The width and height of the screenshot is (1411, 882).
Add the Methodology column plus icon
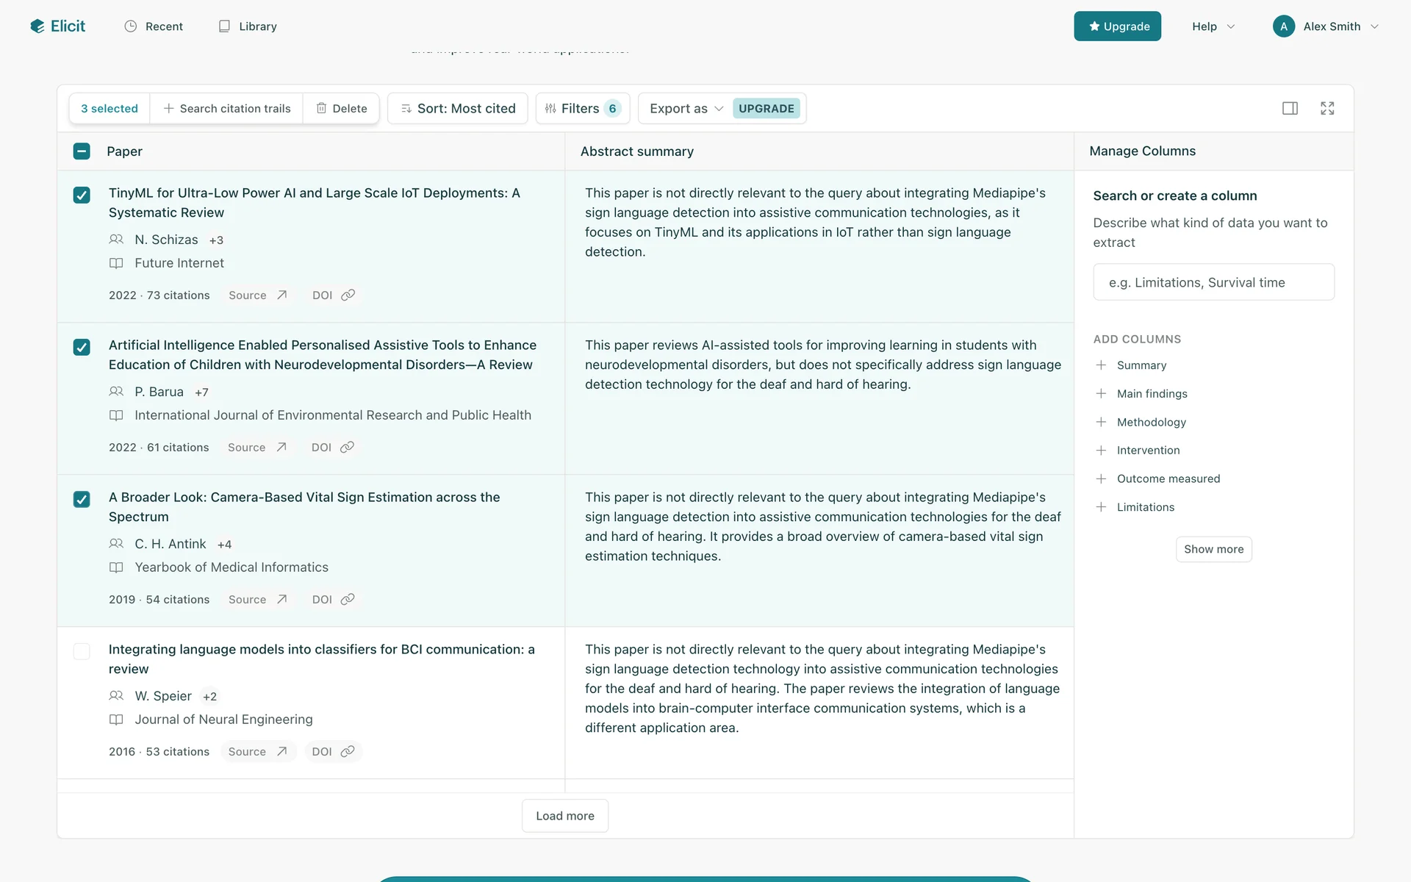[1101, 422]
